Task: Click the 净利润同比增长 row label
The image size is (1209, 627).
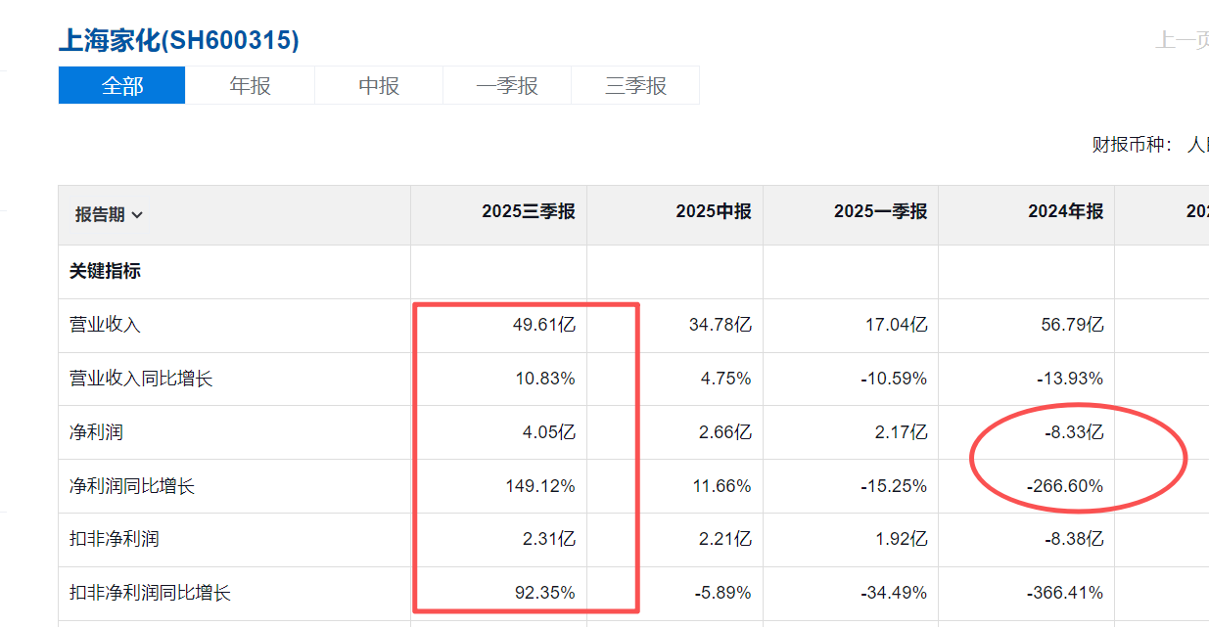Action: pyautogui.click(x=131, y=486)
